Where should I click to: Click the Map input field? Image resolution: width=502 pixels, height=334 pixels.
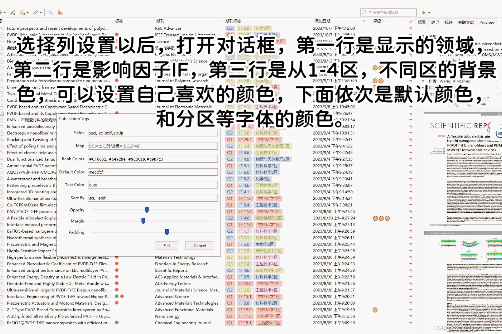153,146
